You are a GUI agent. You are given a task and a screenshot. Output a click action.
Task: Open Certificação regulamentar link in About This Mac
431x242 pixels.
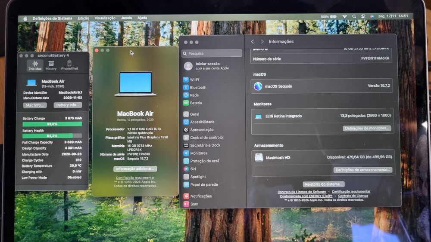click(135, 178)
